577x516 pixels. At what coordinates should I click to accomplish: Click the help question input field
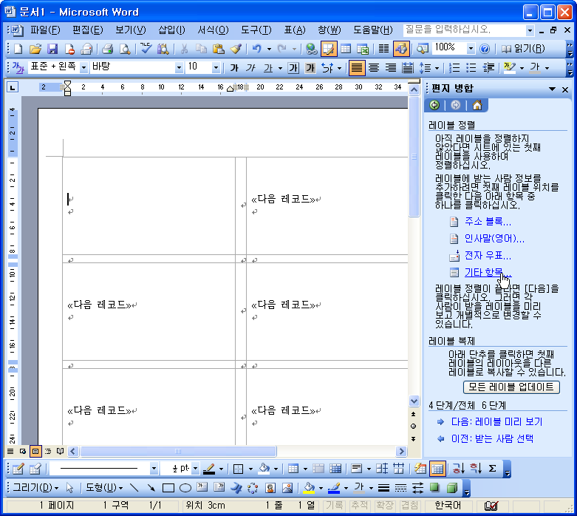(x=465, y=30)
